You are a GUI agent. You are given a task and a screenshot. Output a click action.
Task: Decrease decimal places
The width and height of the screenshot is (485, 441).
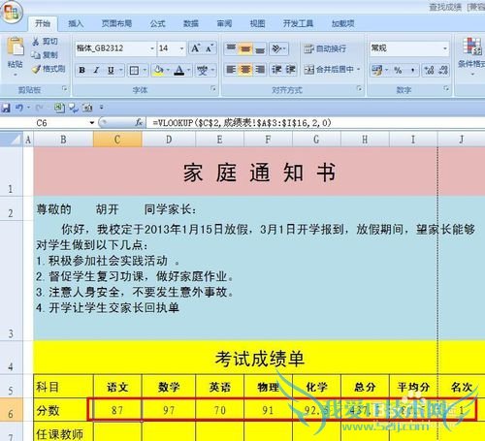[443, 70]
